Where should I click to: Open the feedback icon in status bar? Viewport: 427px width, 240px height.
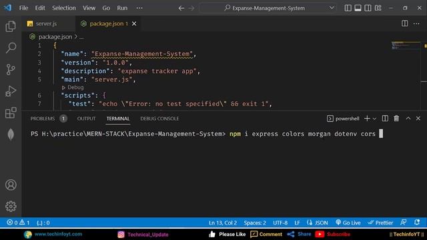404,222
